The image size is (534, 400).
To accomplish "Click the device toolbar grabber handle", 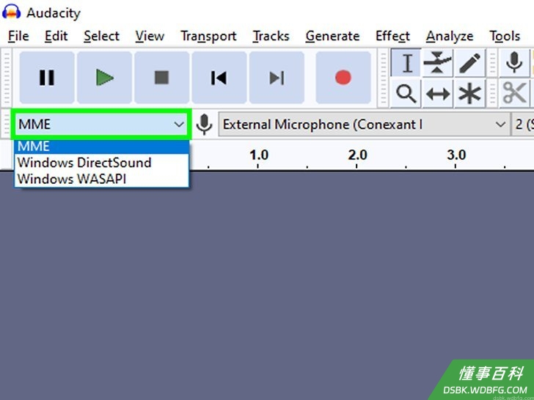I will coord(7,124).
